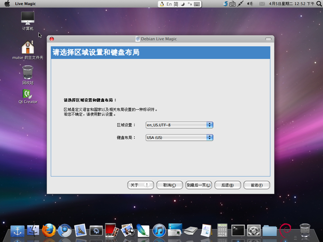323x242 pixels.
Task: Select the mutse home folder desktop icon
Action: coord(28,50)
